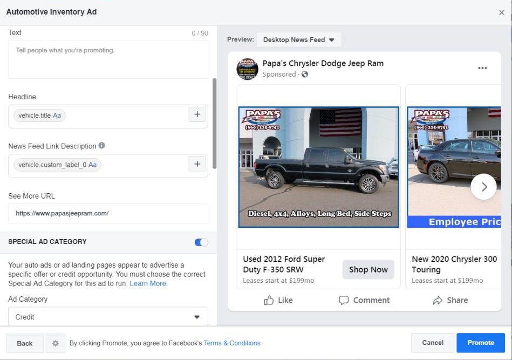Open the three-dot menu on ad preview
Viewport: 512px width, 360px height.
click(x=482, y=68)
